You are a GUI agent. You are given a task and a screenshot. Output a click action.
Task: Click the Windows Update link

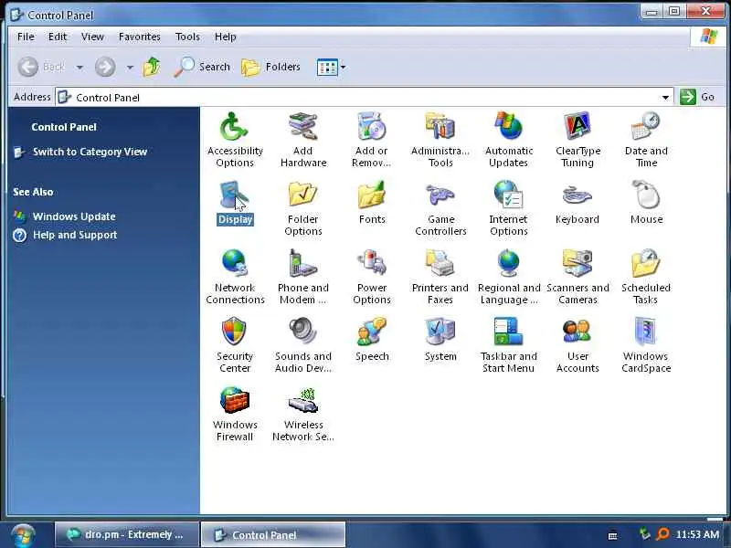click(x=74, y=216)
